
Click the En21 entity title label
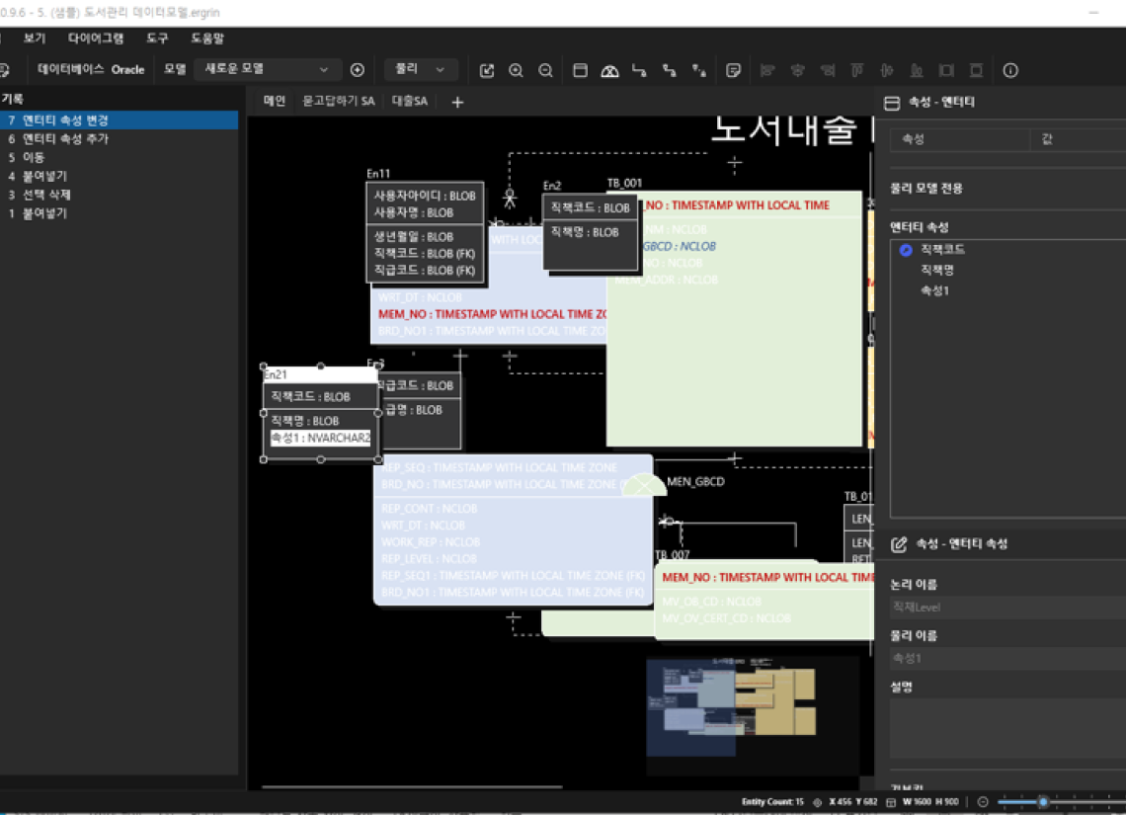276,374
